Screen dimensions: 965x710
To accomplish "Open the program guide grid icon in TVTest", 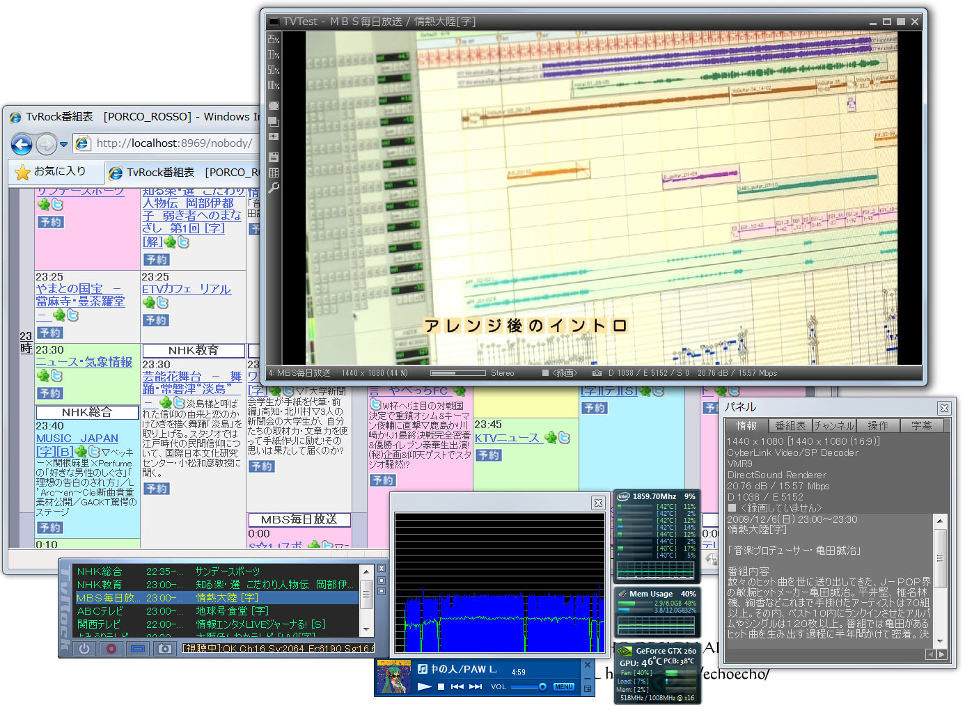I will (x=274, y=173).
